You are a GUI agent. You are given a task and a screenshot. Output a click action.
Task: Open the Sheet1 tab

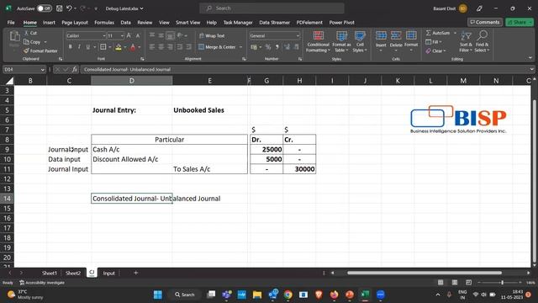tap(49, 273)
